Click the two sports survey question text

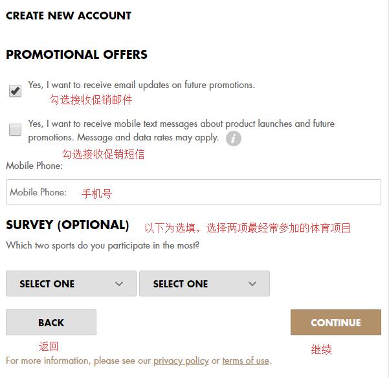coord(102,245)
